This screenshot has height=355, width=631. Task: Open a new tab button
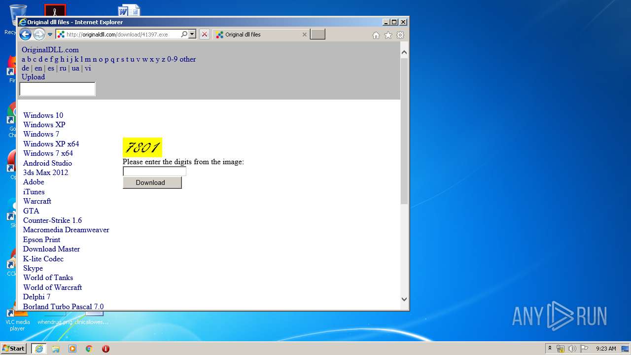pos(317,35)
